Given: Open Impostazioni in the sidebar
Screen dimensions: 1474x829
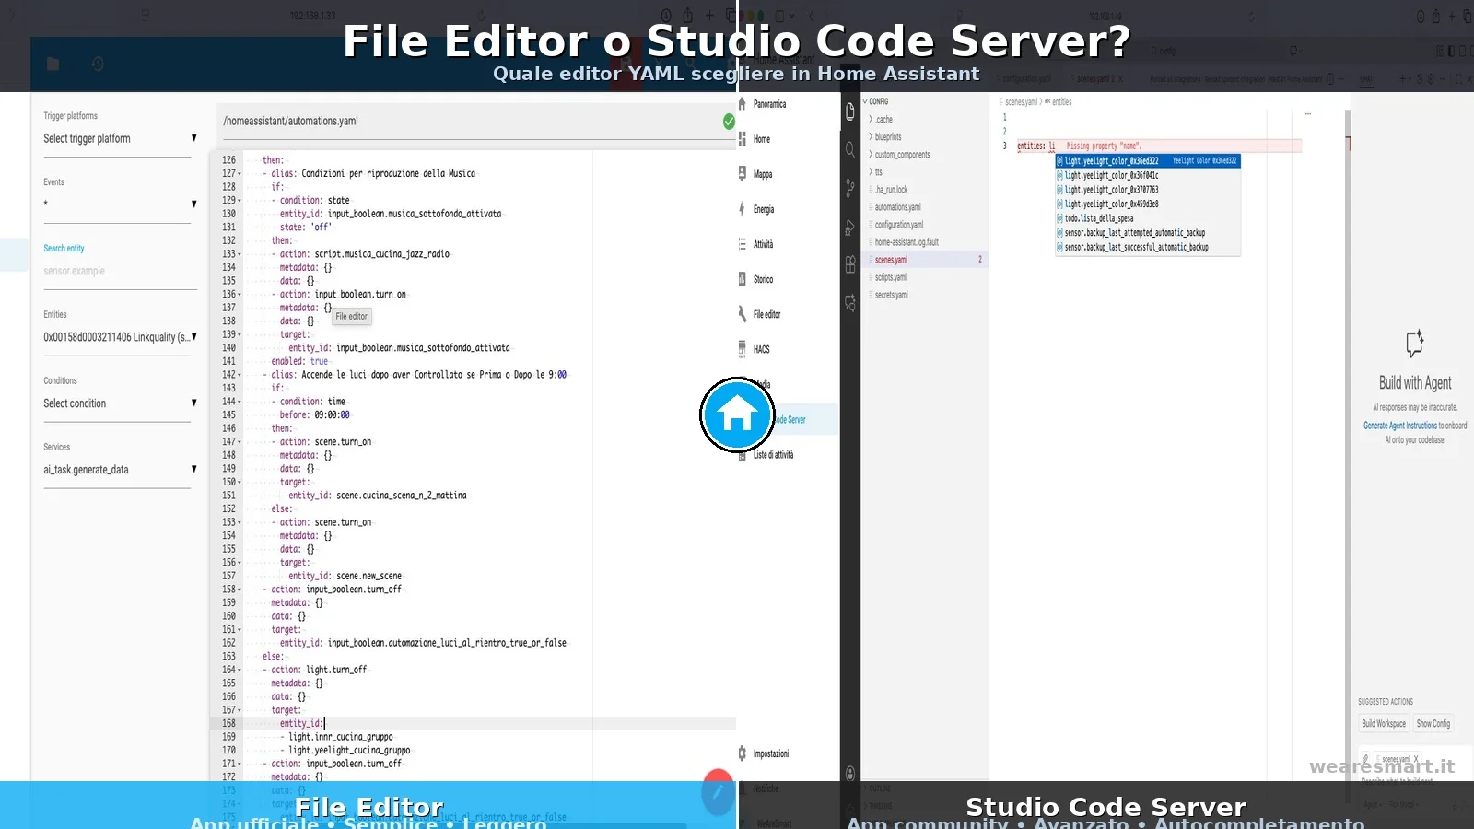Looking at the screenshot, I should coord(771,753).
